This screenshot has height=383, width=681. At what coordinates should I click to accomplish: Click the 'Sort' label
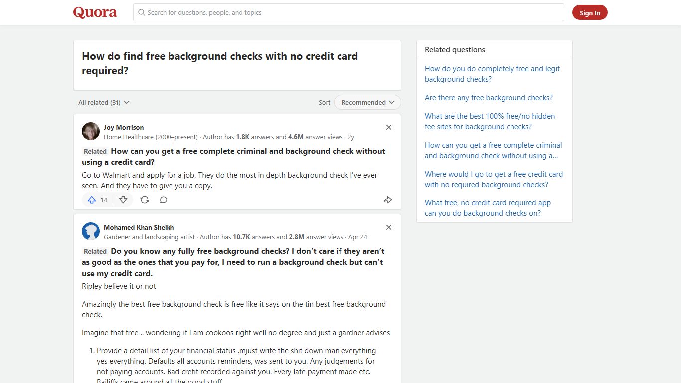(325, 102)
